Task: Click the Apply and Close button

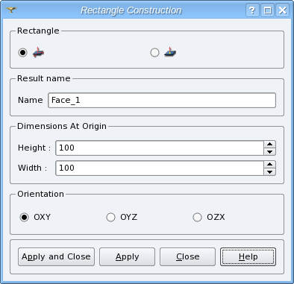Action: 56,256
